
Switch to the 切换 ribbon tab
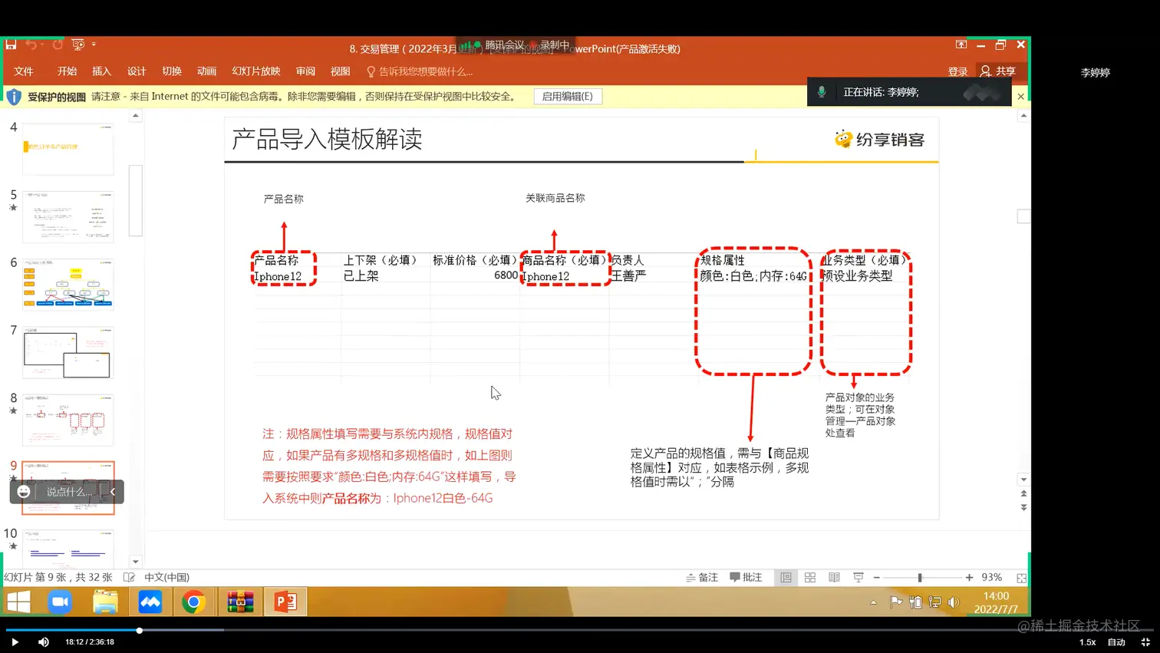click(172, 71)
